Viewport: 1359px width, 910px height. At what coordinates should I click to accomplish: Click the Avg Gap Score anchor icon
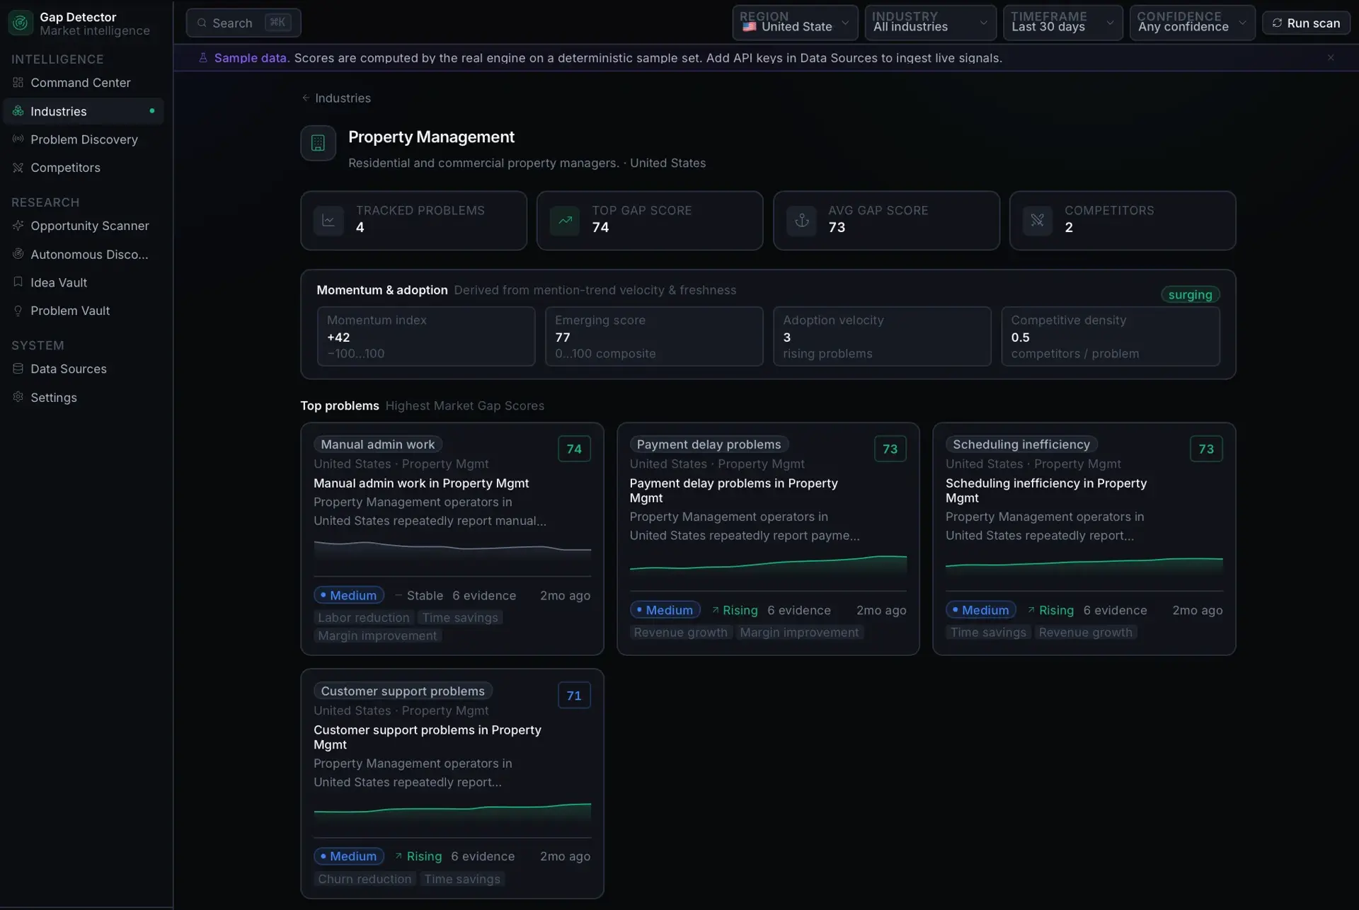point(801,220)
